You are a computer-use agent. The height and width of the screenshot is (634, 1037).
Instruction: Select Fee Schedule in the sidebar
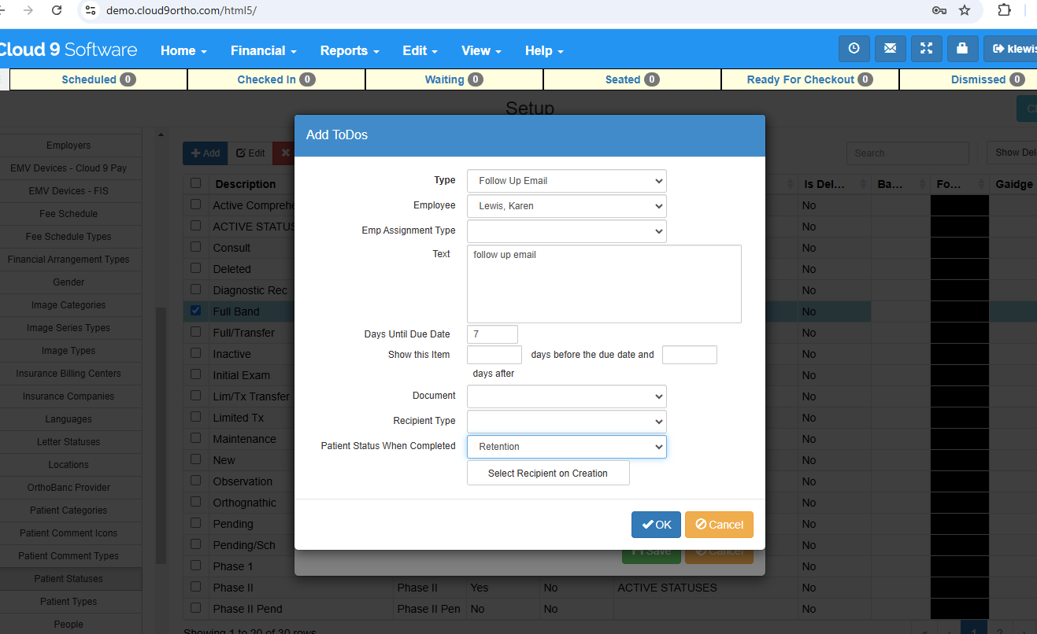tap(69, 214)
